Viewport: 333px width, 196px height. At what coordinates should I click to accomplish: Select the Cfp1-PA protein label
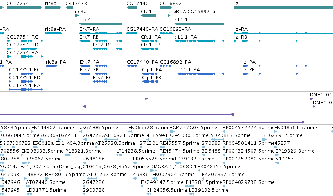point(152,70)
